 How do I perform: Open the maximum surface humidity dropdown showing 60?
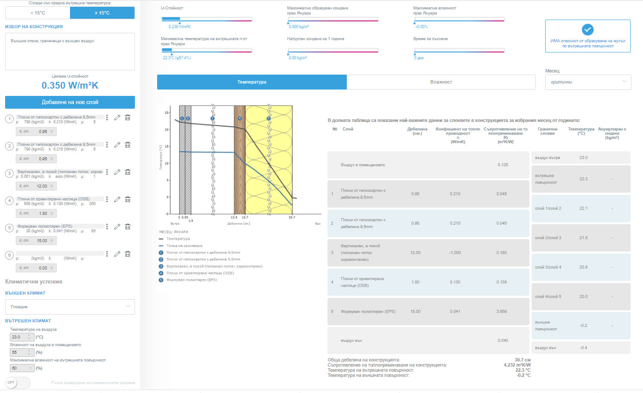pyautogui.click(x=21, y=368)
